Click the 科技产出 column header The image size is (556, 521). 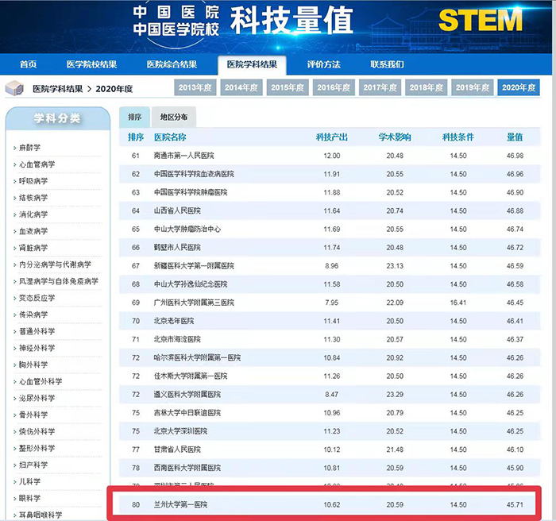[332, 137]
